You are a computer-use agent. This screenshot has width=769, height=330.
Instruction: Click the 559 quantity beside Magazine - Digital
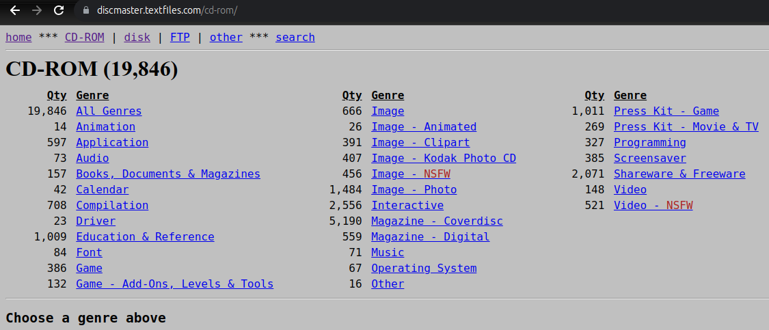coord(352,237)
